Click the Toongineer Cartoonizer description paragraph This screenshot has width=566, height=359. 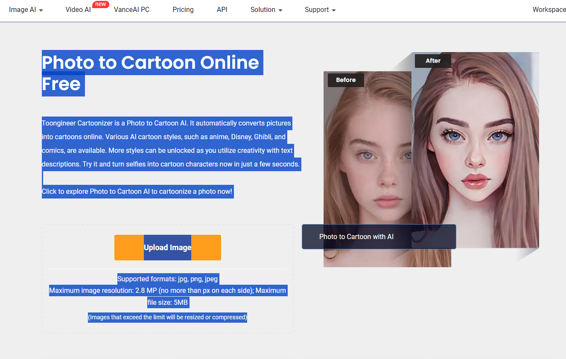pyautogui.click(x=171, y=143)
